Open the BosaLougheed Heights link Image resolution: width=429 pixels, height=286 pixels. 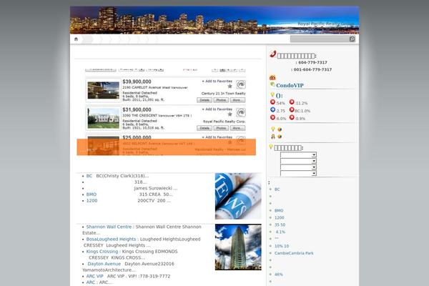tap(111, 240)
